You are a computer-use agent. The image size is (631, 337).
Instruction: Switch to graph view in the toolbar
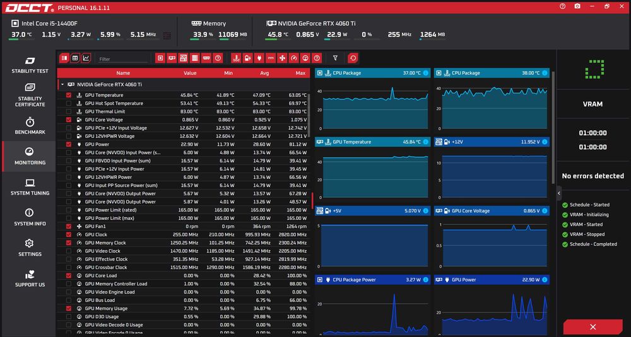86,58
